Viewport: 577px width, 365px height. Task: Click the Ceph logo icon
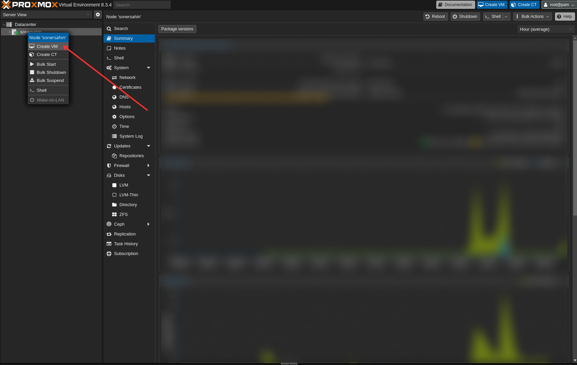pos(109,224)
